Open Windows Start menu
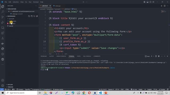170x95 pixels. 3,93
